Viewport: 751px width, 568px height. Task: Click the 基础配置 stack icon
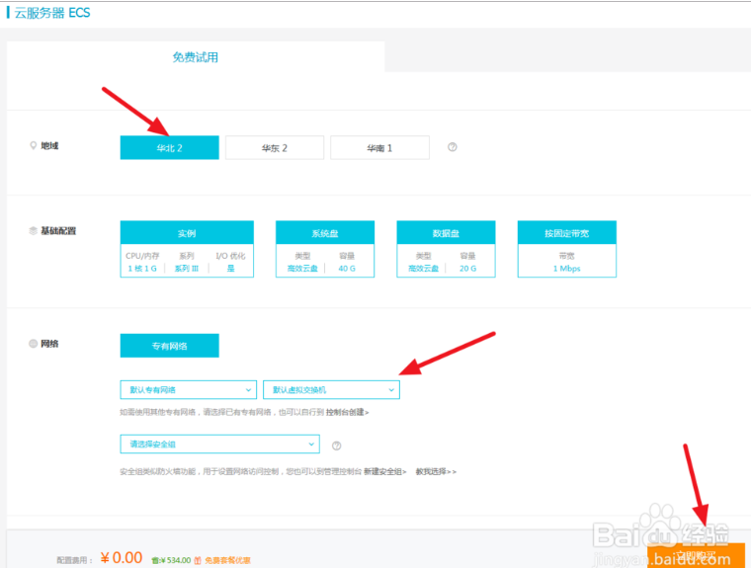coord(33,231)
